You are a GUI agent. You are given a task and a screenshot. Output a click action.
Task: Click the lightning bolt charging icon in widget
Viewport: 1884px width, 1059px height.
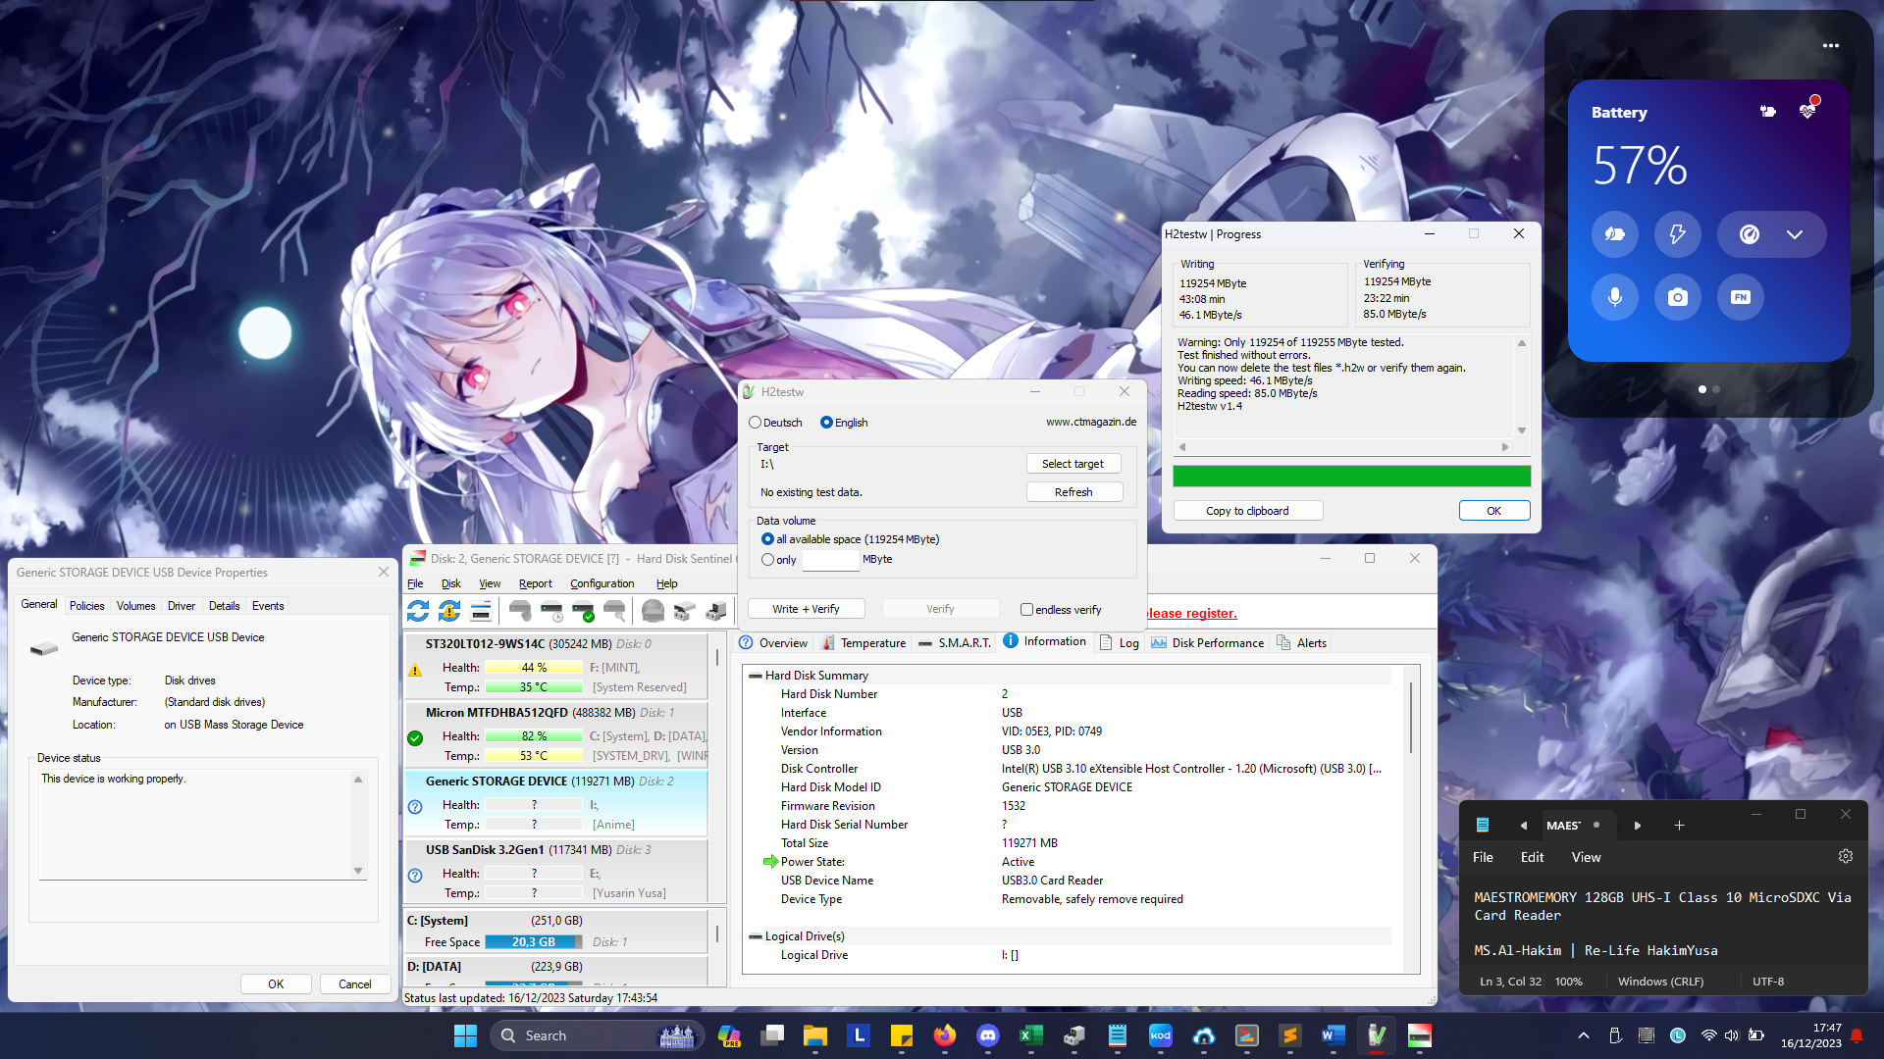click(x=1678, y=234)
